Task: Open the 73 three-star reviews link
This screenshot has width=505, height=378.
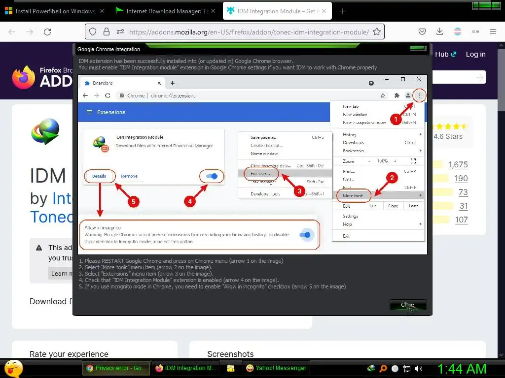Action: (x=463, y=192)
